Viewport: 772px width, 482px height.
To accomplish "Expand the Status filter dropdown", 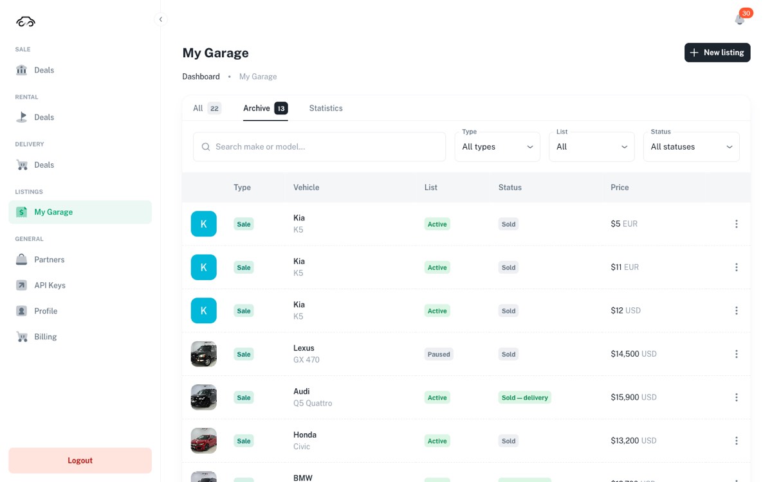I will click(692, 147).
